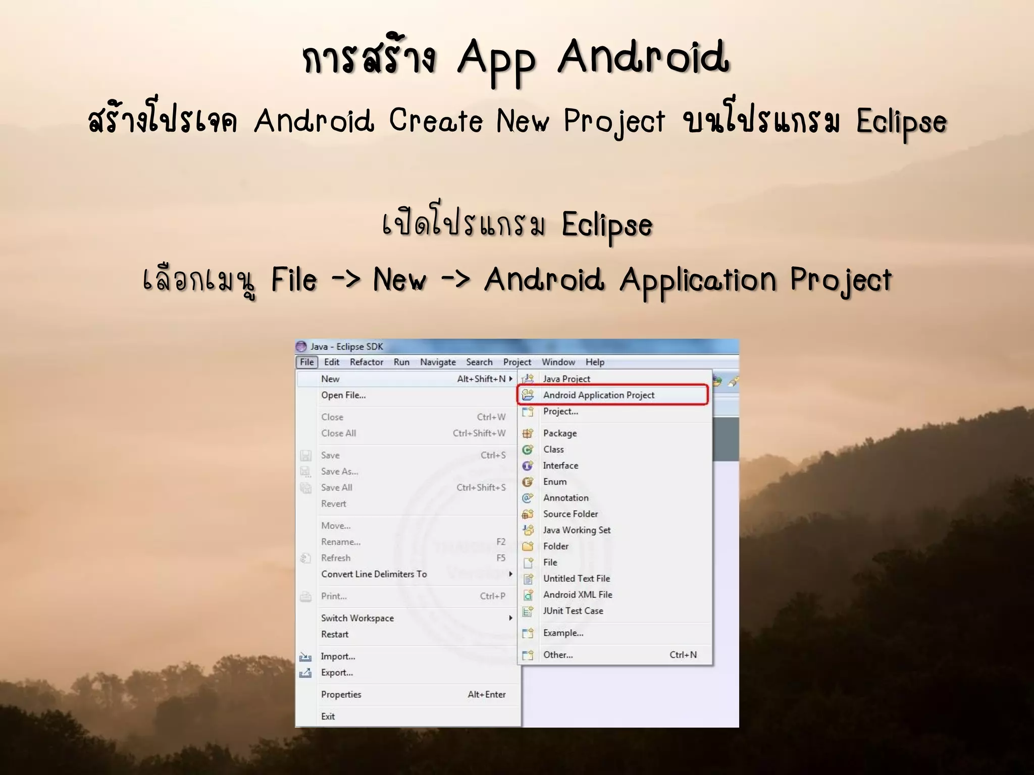The image size is (1034, 775).
Task: Click the Example... wizard icon
Action: point(528,633)
